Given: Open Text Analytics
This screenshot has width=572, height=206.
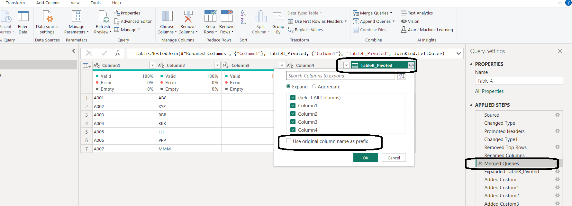Looking at the screenshot, I should (x=417, y=13).
